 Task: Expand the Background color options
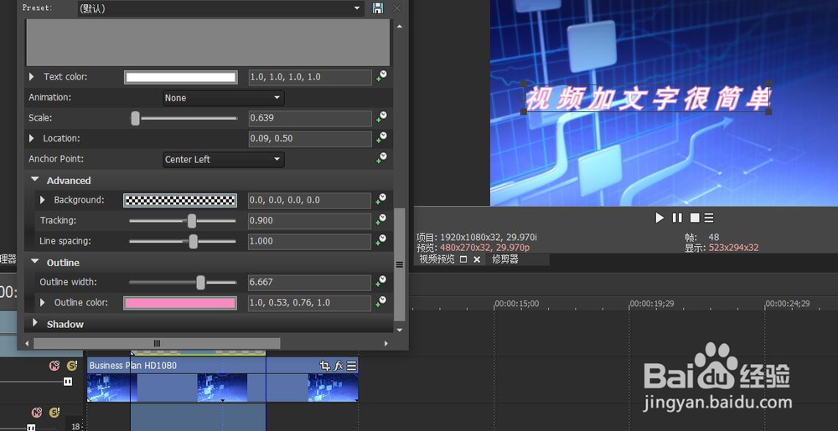(x=42, y=200)
